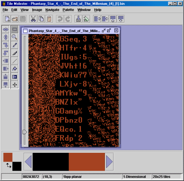
Task: Choose the Flood fill bucket tool
Action: click(x=14, y=69)
